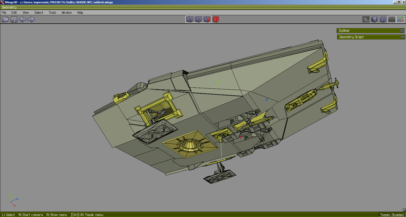Viewport: 406px width, 217px height.
Task: Toggle ground plane grid icon
Action: pos(392,19)
